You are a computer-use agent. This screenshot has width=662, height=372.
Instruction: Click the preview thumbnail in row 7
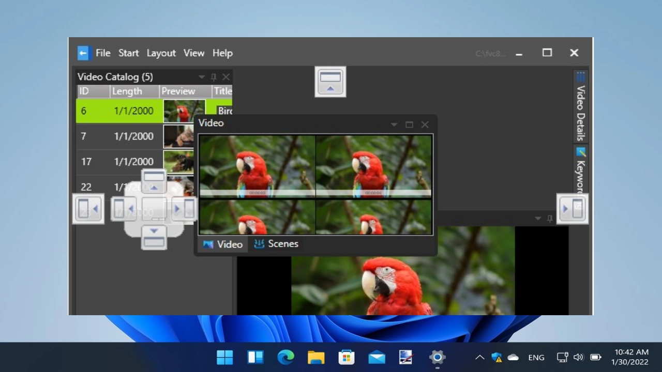tap(179, 136)
